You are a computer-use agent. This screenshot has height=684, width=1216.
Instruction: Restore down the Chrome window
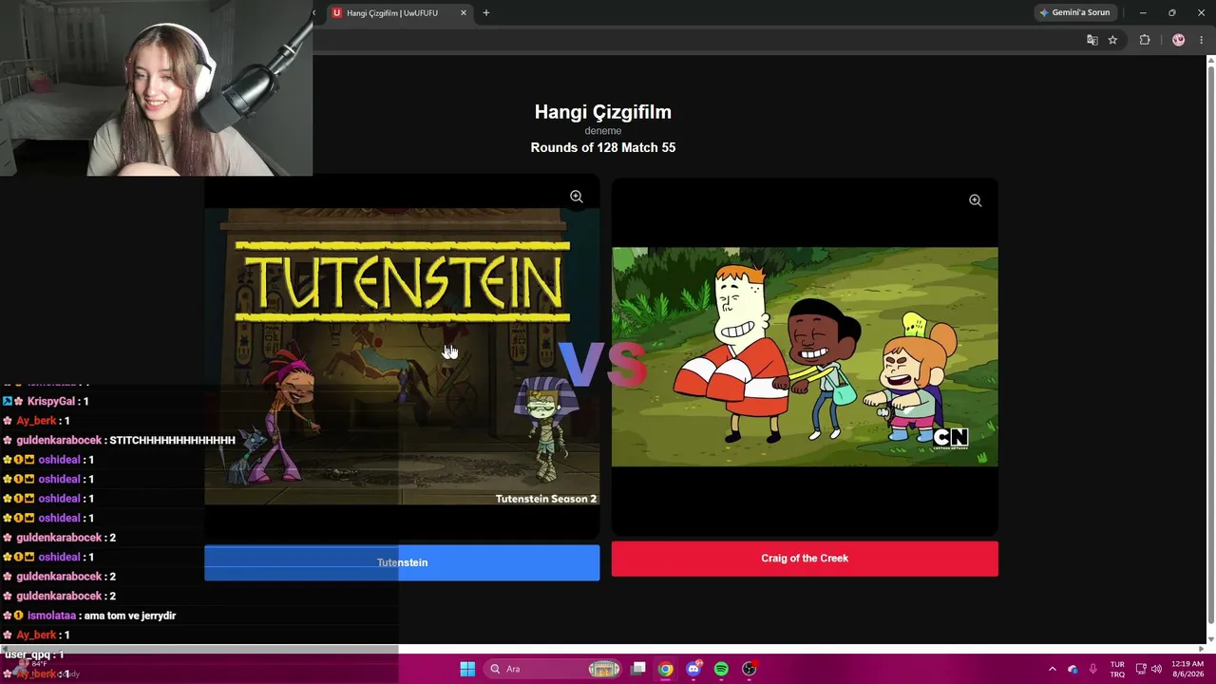pos(1172,13)
